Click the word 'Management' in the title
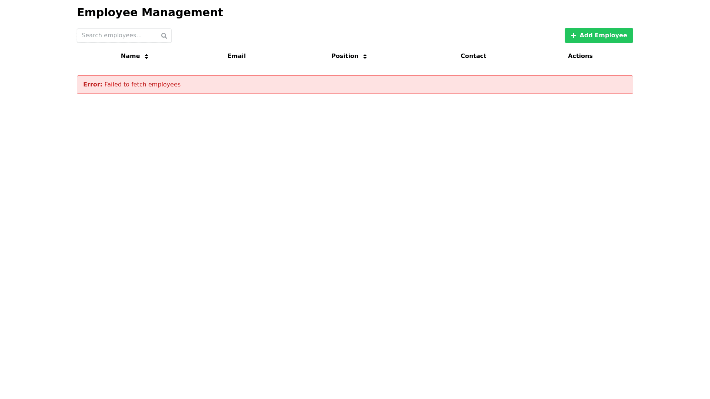This screenshot has height=399, width=710. click(x=182, y=13)
